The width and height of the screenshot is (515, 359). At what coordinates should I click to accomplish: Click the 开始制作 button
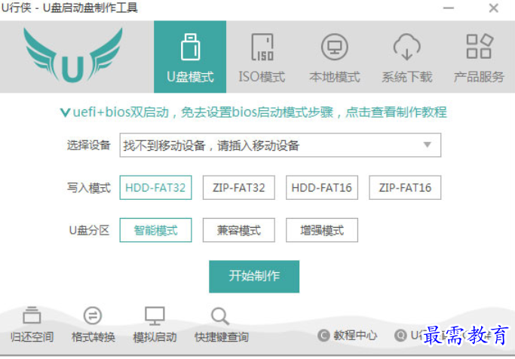[x=254, y=276]
